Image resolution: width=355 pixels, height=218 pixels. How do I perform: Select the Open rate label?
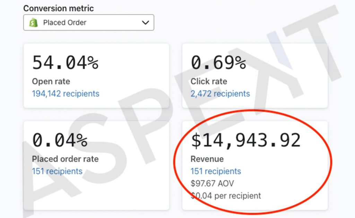[51, 81]
